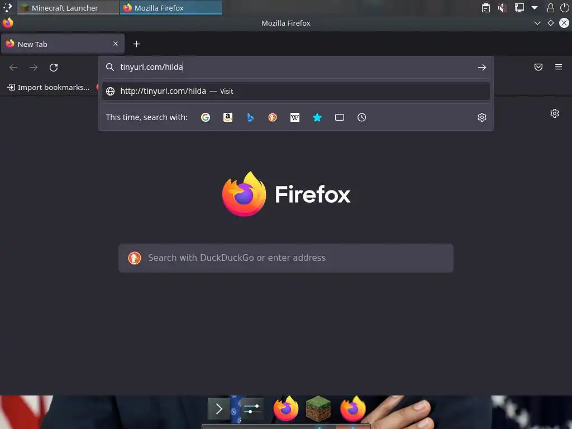Search this time with Bing
Image resolution: width=572 pixels, height=429 pixels.
(250, 117)
